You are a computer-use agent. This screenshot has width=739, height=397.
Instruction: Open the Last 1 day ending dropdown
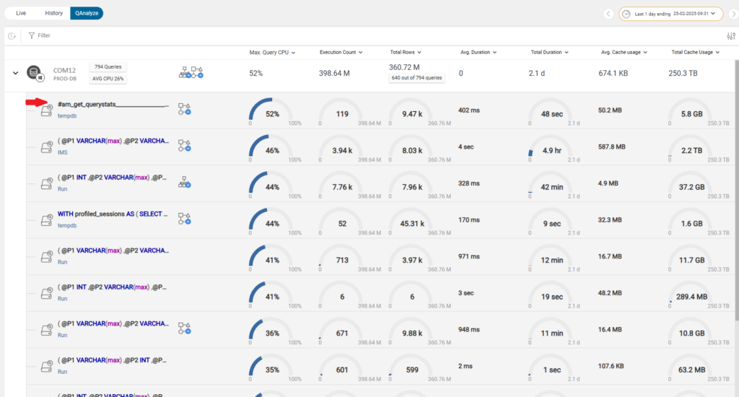[x=670, y=14]
